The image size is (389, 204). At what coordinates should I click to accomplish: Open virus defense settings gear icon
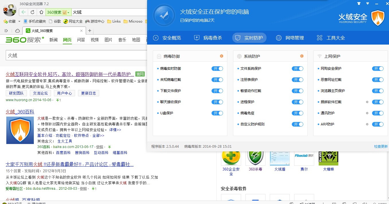221,56
